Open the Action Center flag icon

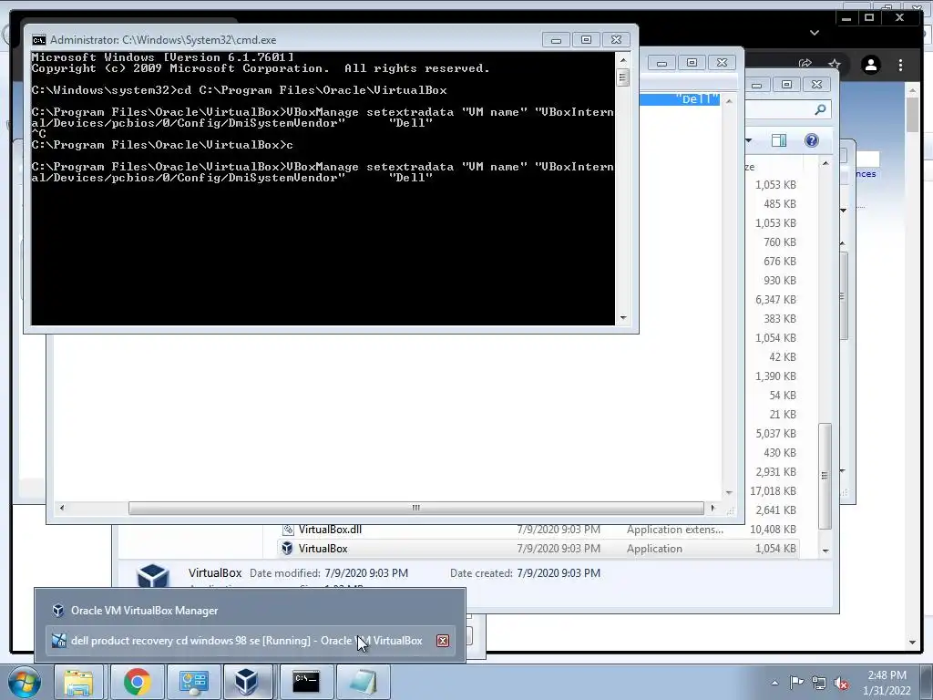(x=796, y=683)
